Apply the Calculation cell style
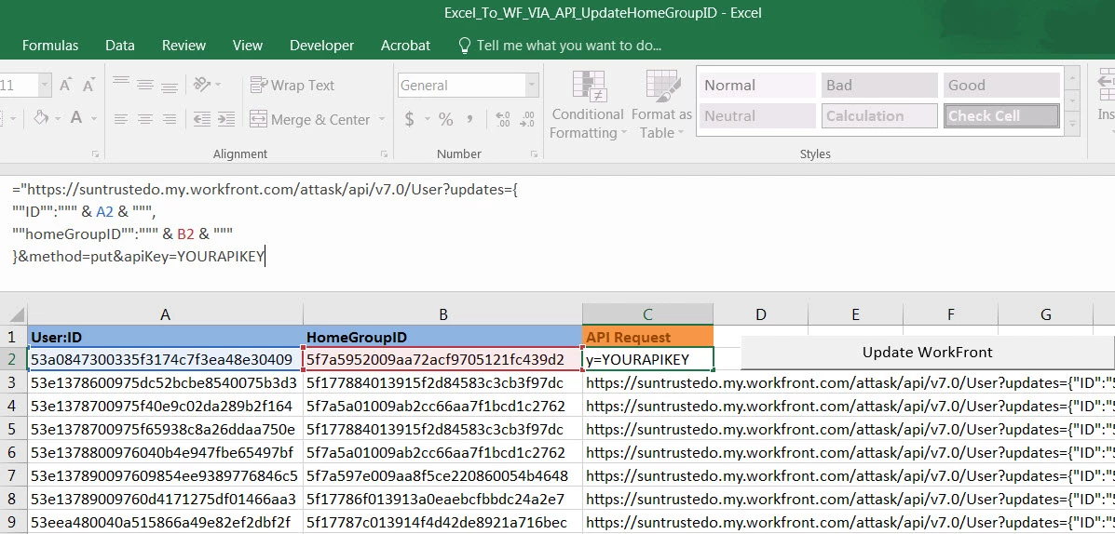1115x534 pixels. [x=879, y=115]
